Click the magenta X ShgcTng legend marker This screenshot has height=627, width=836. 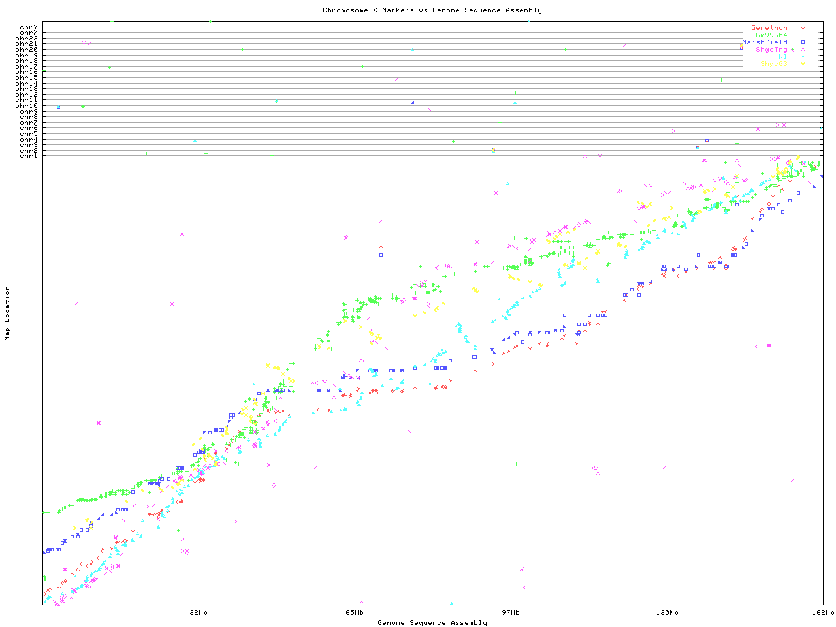pos(803,50)
